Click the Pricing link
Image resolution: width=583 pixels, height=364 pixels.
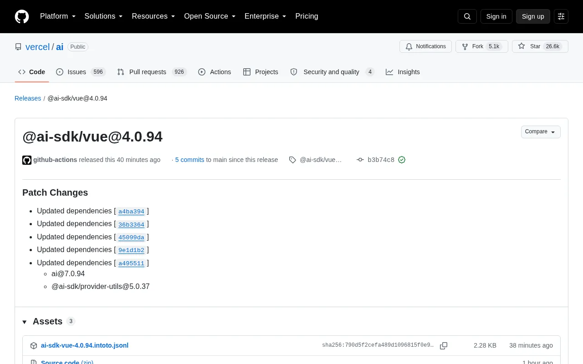point(307,16)
